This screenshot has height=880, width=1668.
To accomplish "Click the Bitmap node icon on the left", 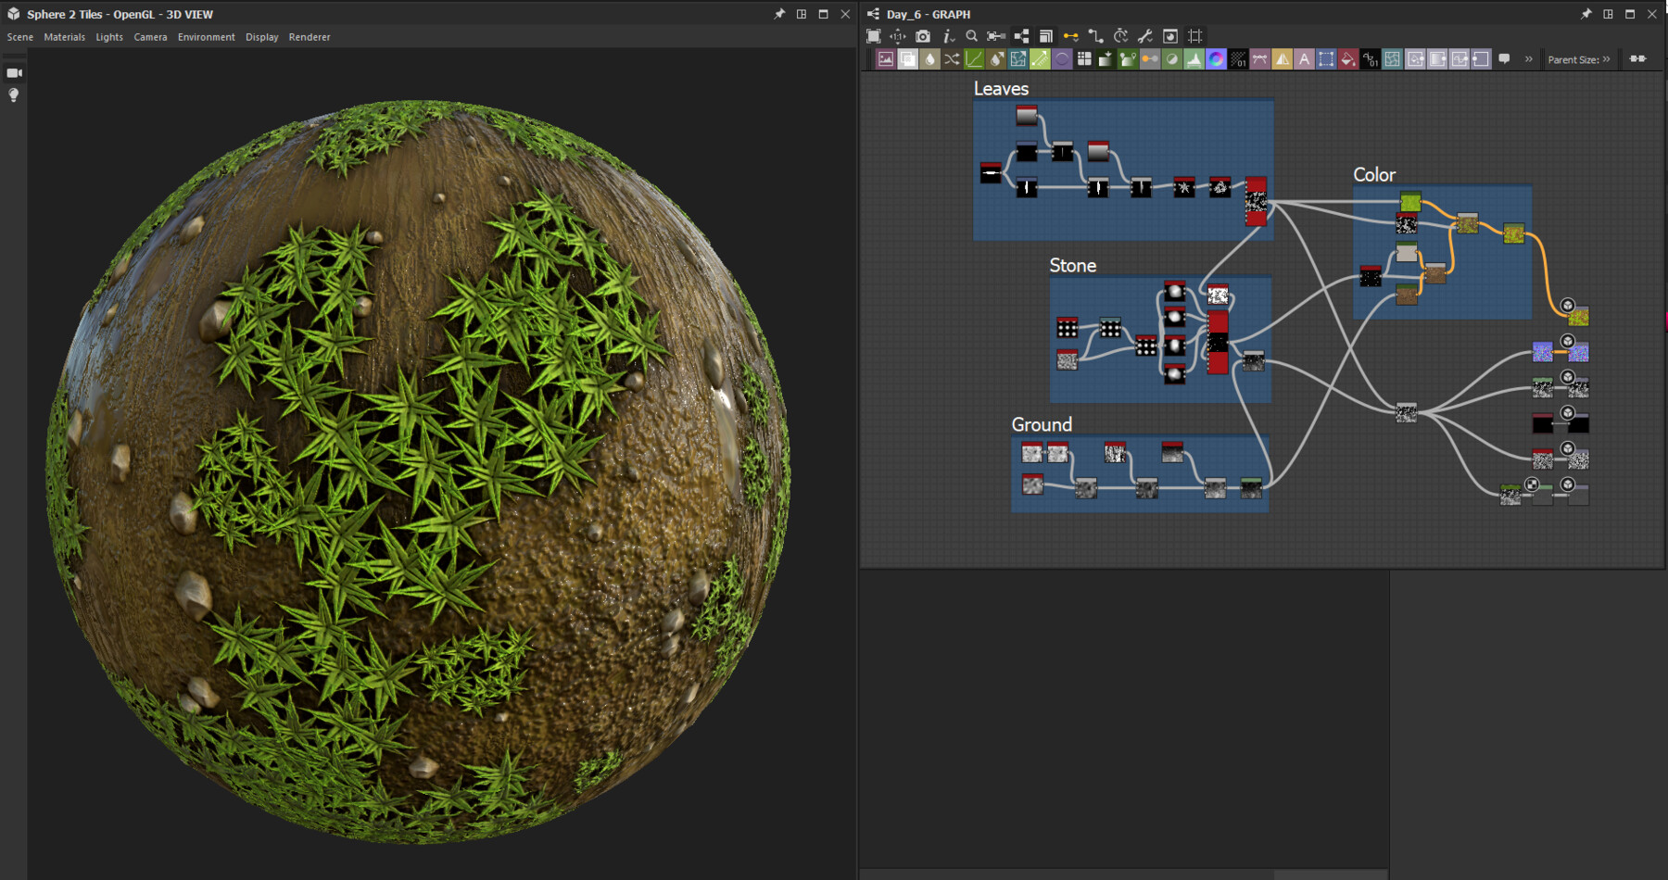I will click(885, 59).
